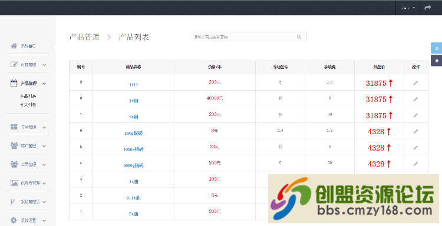
Task: Click the pencil-note icon for 内容管理
Action: point(14,65)
